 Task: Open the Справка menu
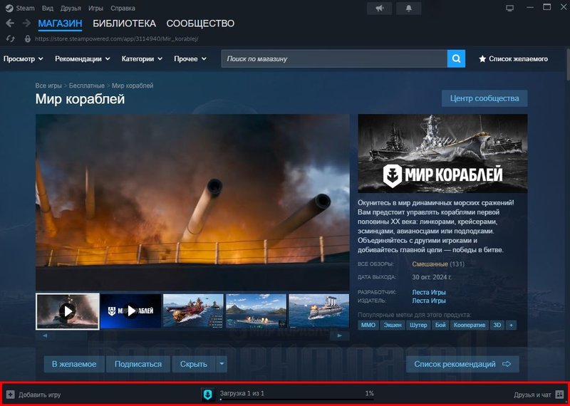[123, 8]
